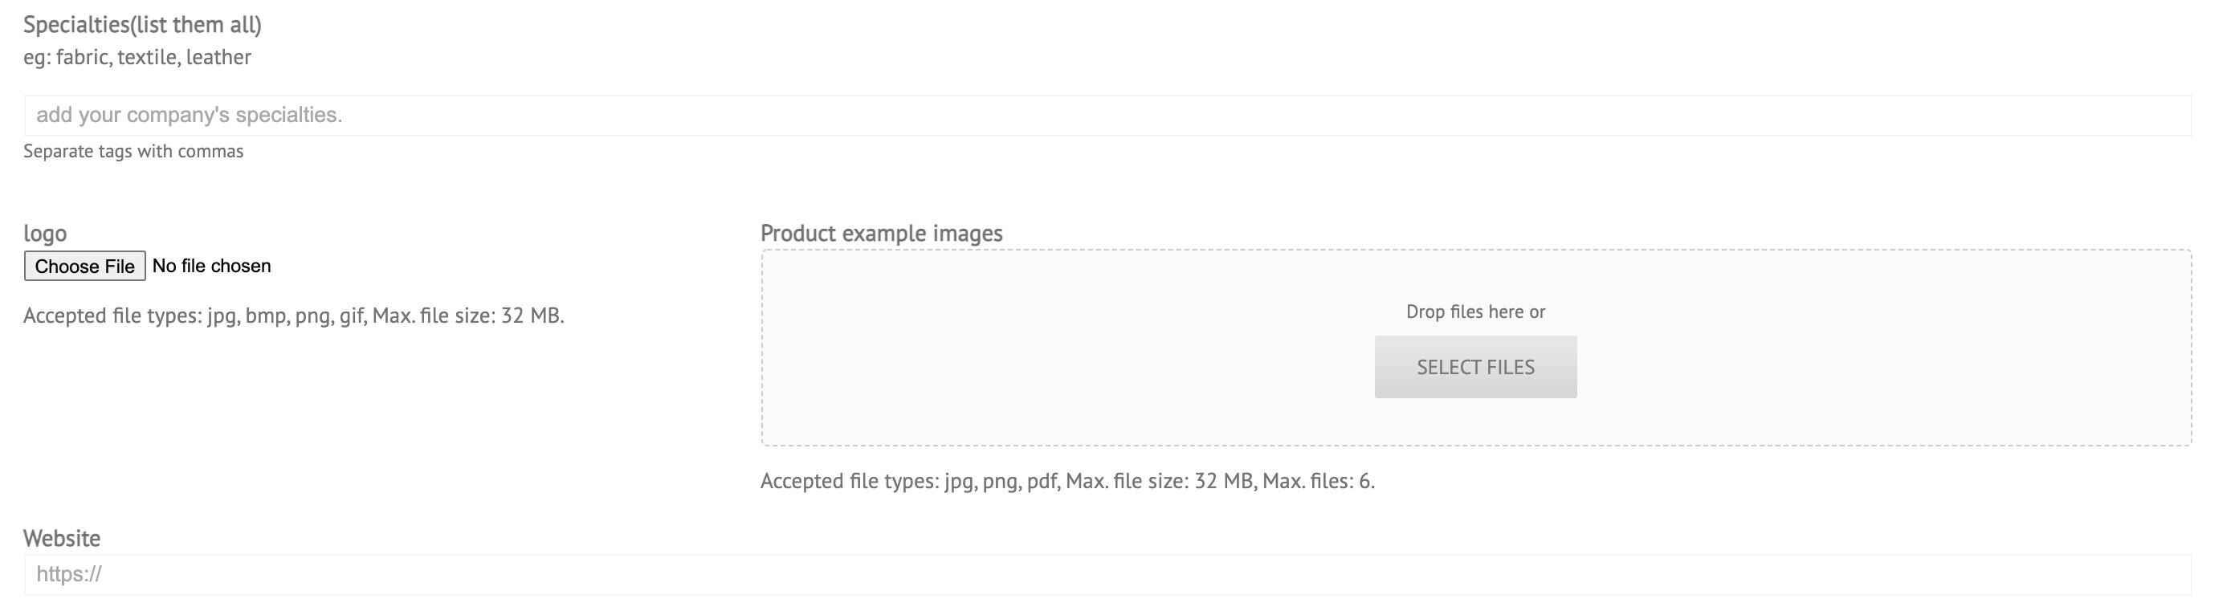The width and height of the screenshot is (2239, 607).
Task: Click 'Max. file size: 32 MB' under logo
Action: pyautogui.click(x=467, y=316)
